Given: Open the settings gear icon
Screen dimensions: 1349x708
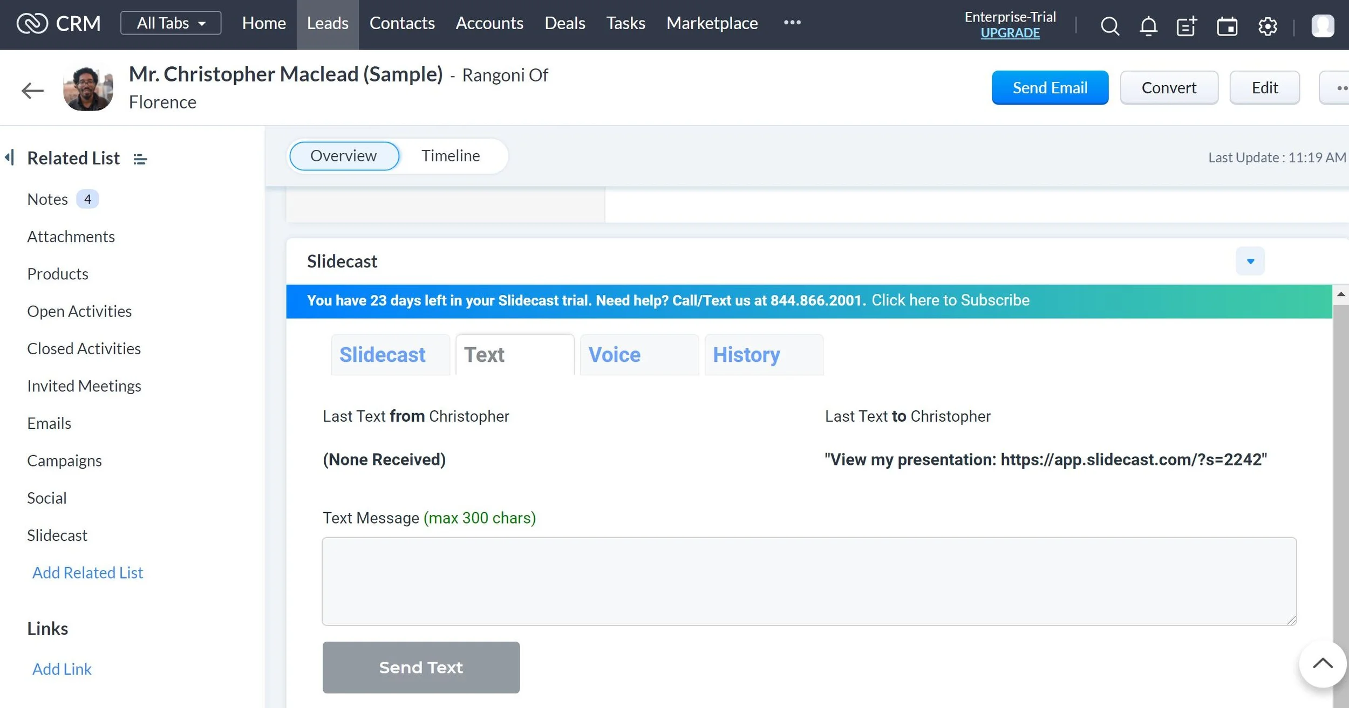Looking at the screenshot, I should point(1267,25).
